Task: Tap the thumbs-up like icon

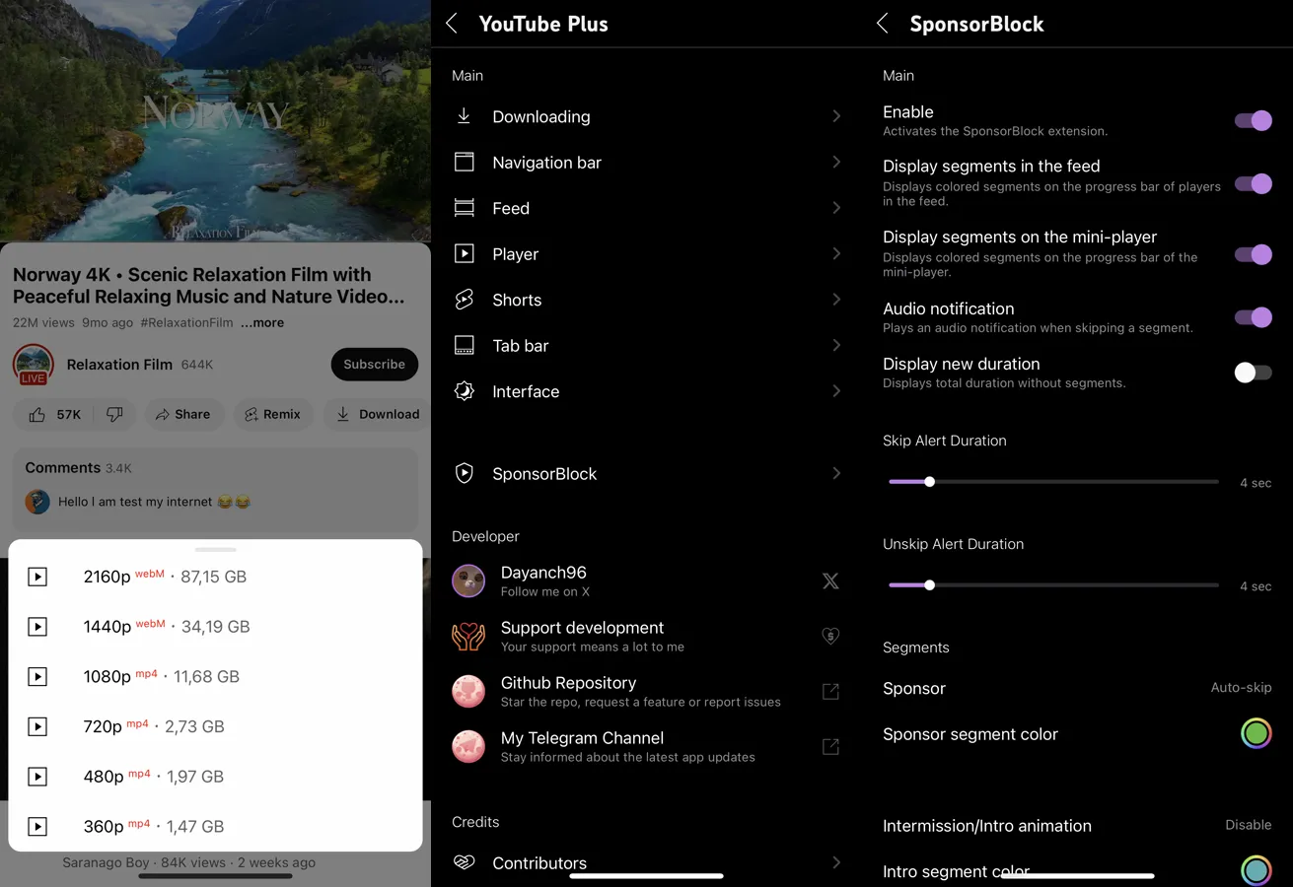Action: [x=37, y=415]
